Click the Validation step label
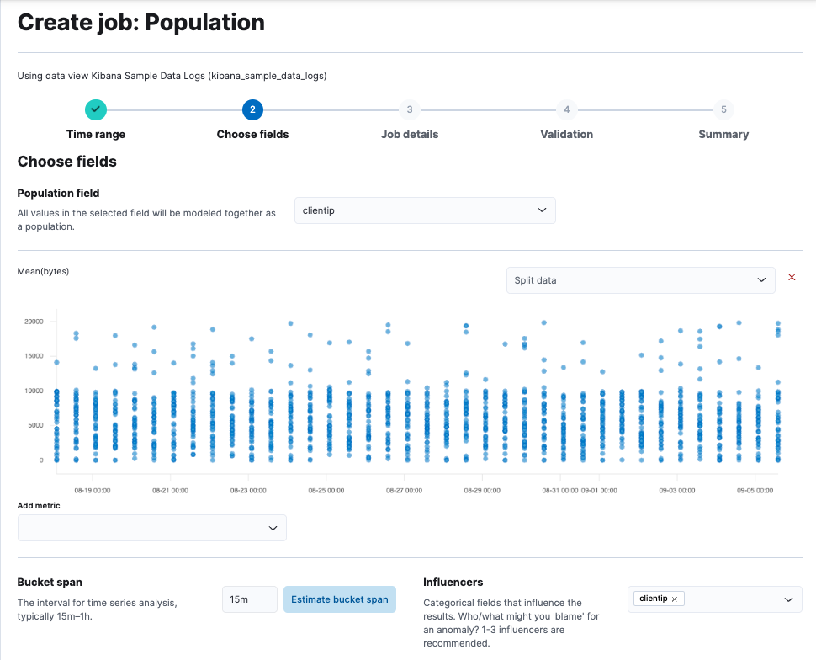816x660 pixels. click(x=566, y=134)
